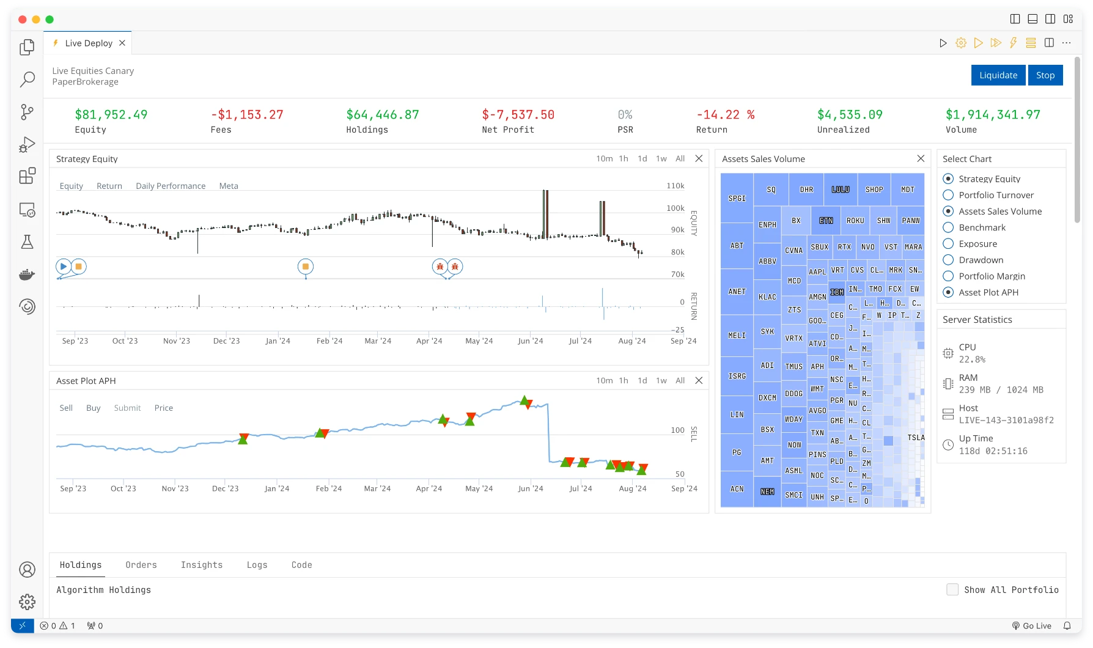Screen dimensions: 1093x648
Task: Select the Drawdown chart radio button
Action: coord(949,260)
